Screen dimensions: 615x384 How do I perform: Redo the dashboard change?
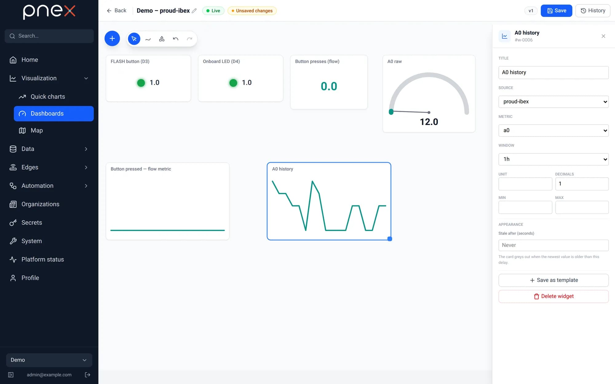coord(189,39)
